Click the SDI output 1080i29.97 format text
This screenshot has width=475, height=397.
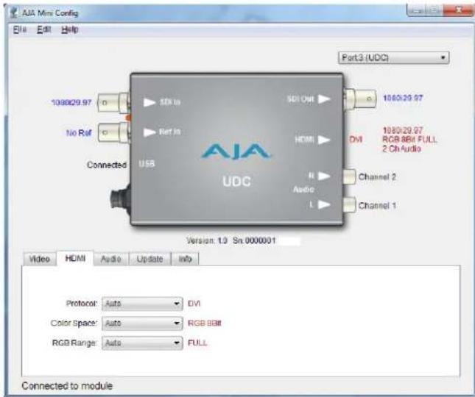click(x=403, y=98)
